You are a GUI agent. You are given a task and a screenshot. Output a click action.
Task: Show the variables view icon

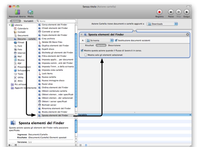[86, 145]
